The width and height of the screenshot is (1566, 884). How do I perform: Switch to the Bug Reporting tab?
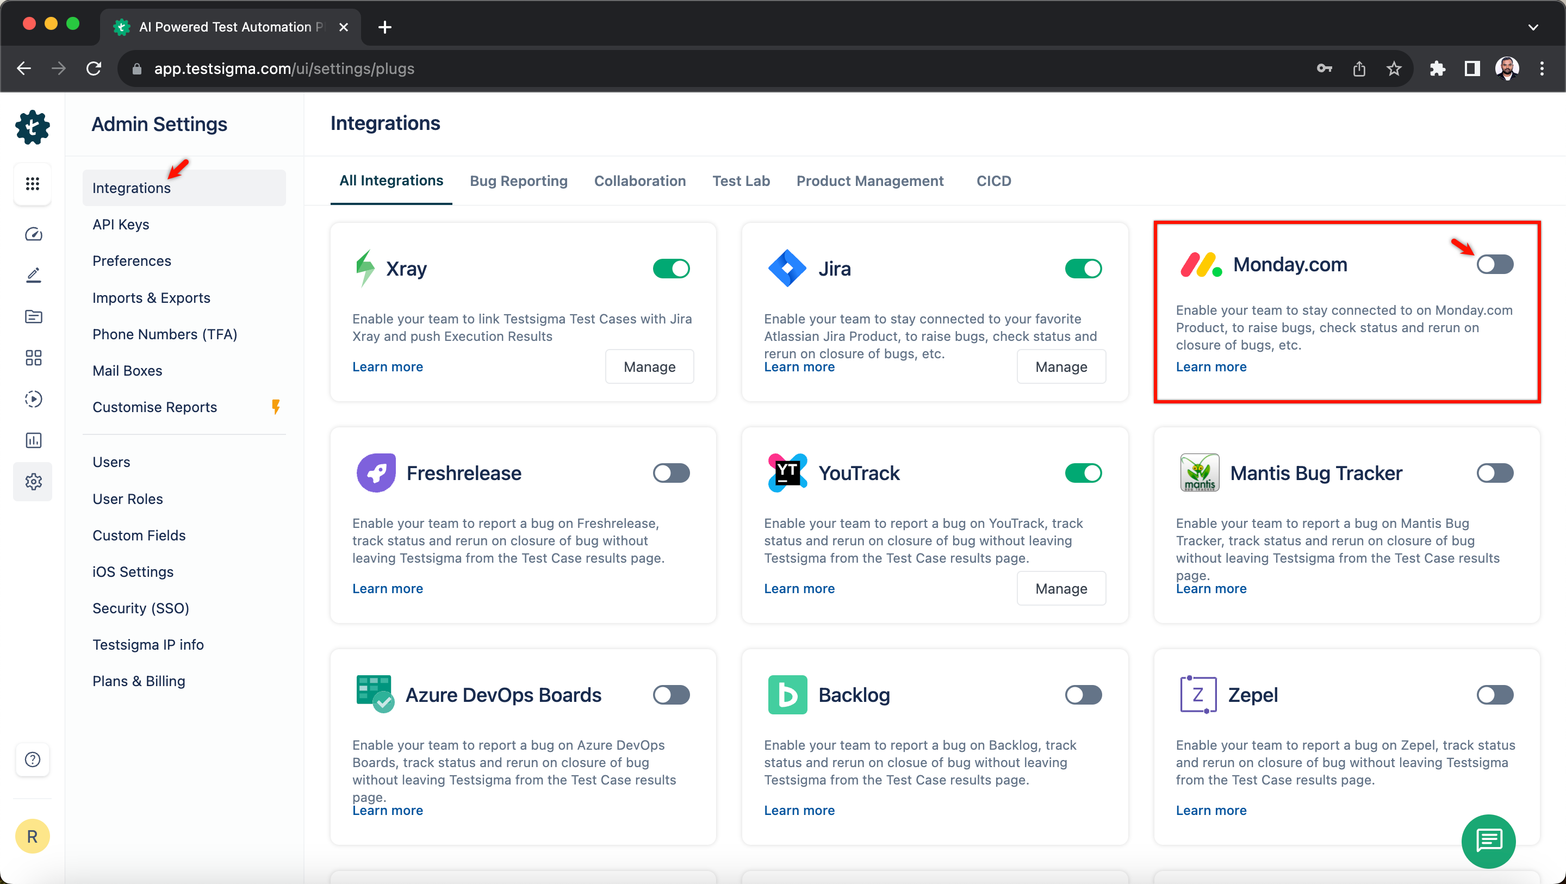pos(519,180)
